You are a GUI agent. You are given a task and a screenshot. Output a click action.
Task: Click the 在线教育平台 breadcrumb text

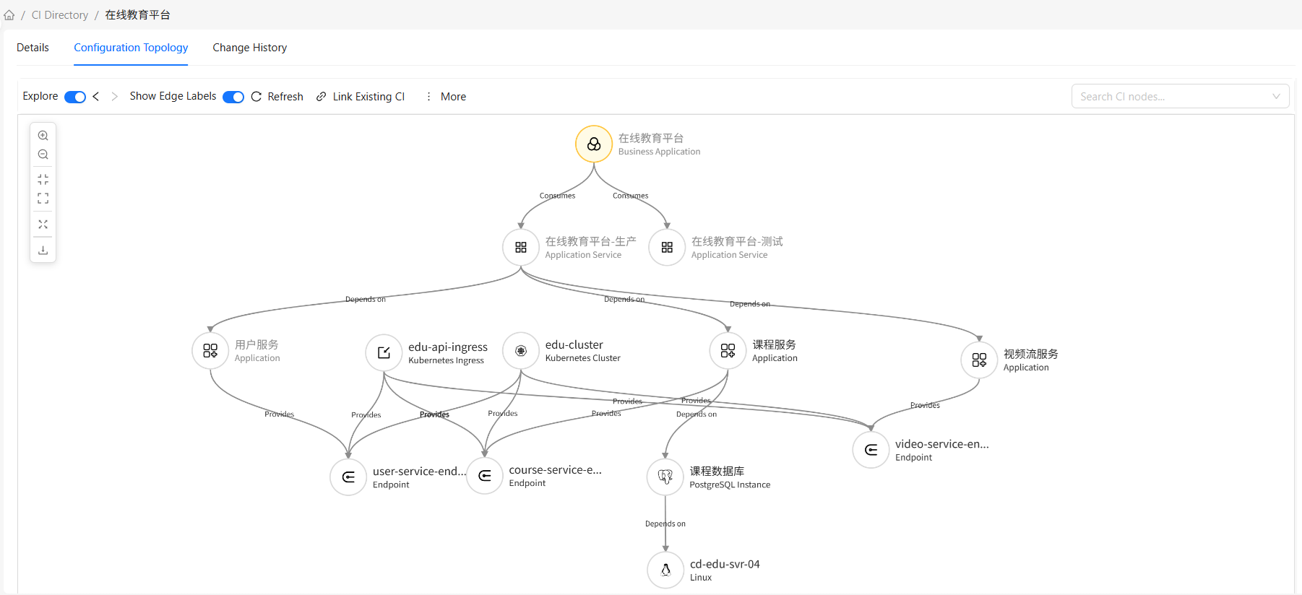point(137,15)
